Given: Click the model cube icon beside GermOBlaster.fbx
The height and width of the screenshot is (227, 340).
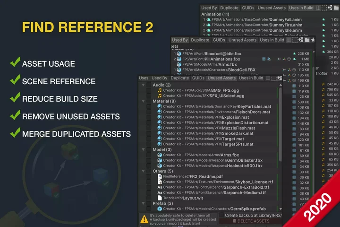Looking at the screenshot, I should tap(160, 160).
